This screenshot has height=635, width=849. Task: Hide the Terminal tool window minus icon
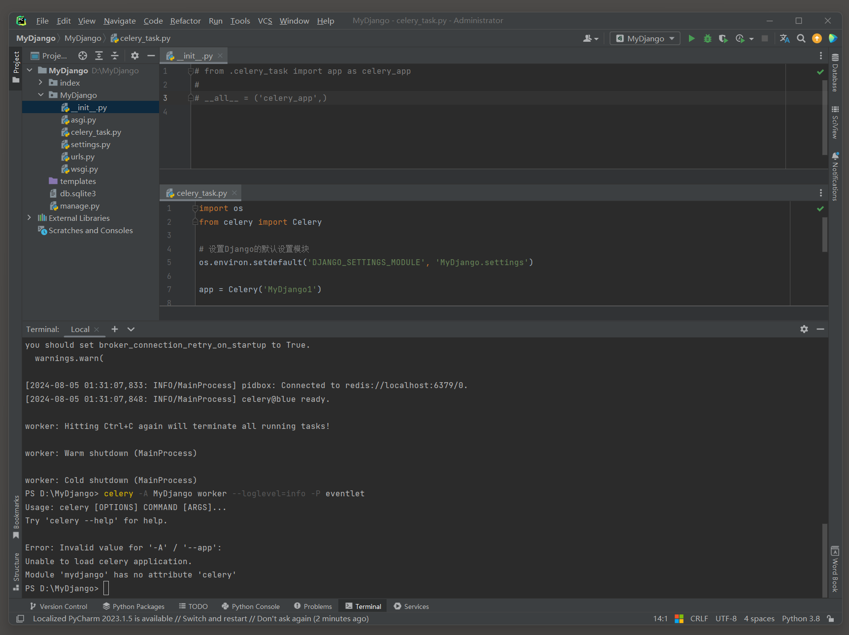(820, 329)
